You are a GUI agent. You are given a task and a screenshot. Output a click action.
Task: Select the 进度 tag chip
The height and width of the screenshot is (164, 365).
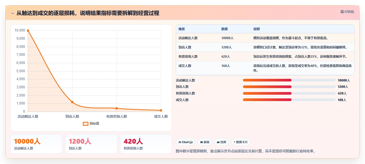[x=221, y=142]
